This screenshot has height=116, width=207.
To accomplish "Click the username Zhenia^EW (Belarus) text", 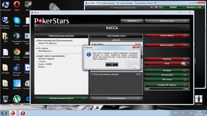I will tap(47, 43).
